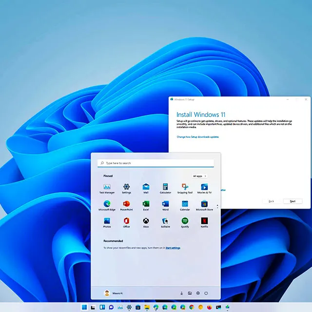Click the pinned apps page indicator dots
This screenshot has width=312, height=312.
pyautogui.click(x=217, y=207)
